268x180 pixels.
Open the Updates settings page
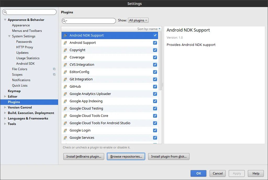click(23, 53)
